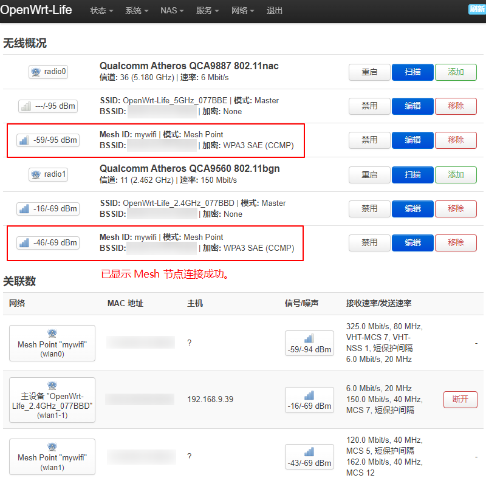Click the ---/-95 dBm signal badge
Image resolution: width=486 pixels, height=492 pixels.
[x=48, y=106]
